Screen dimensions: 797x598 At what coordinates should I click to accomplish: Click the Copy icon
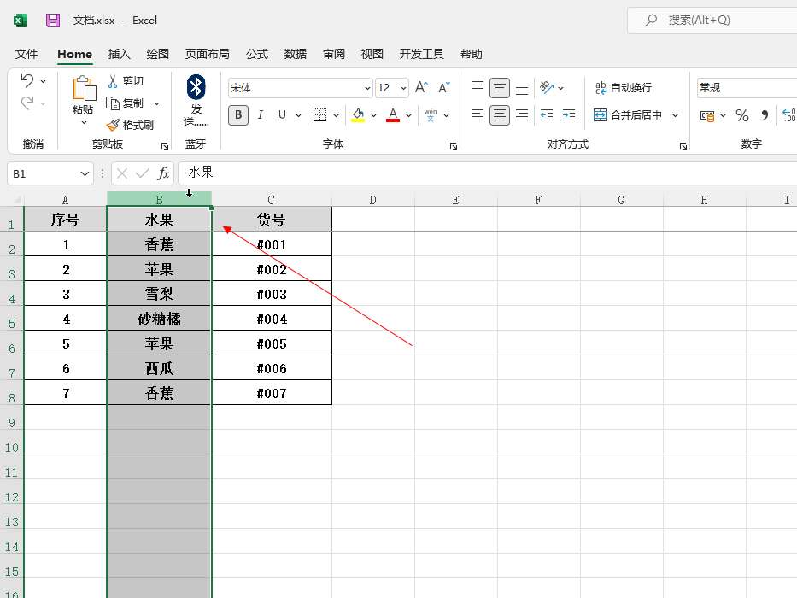113,103
